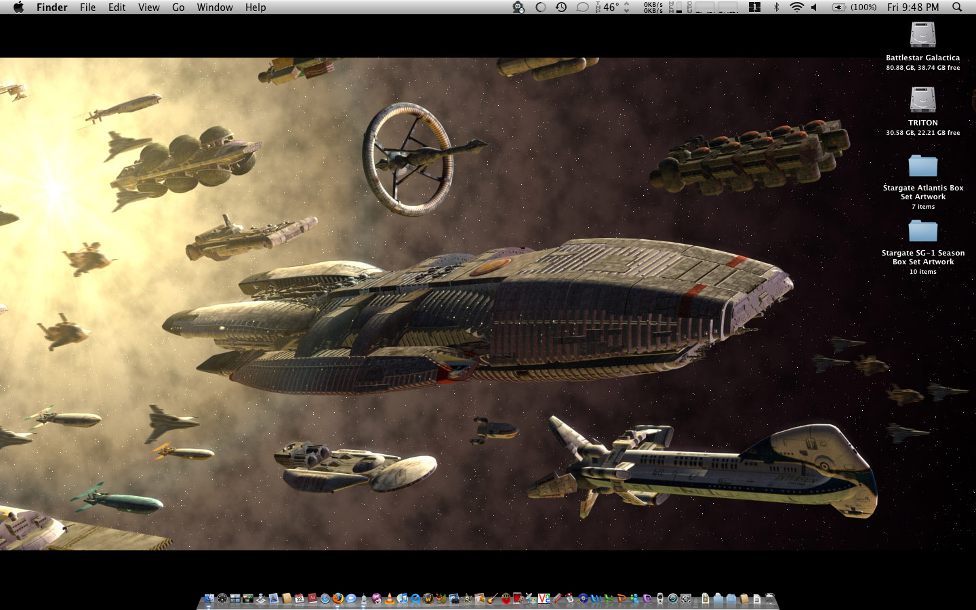
Task: Select the Stargate SG-1 Season Box Set Artwork folder
Action: point(922,230)
